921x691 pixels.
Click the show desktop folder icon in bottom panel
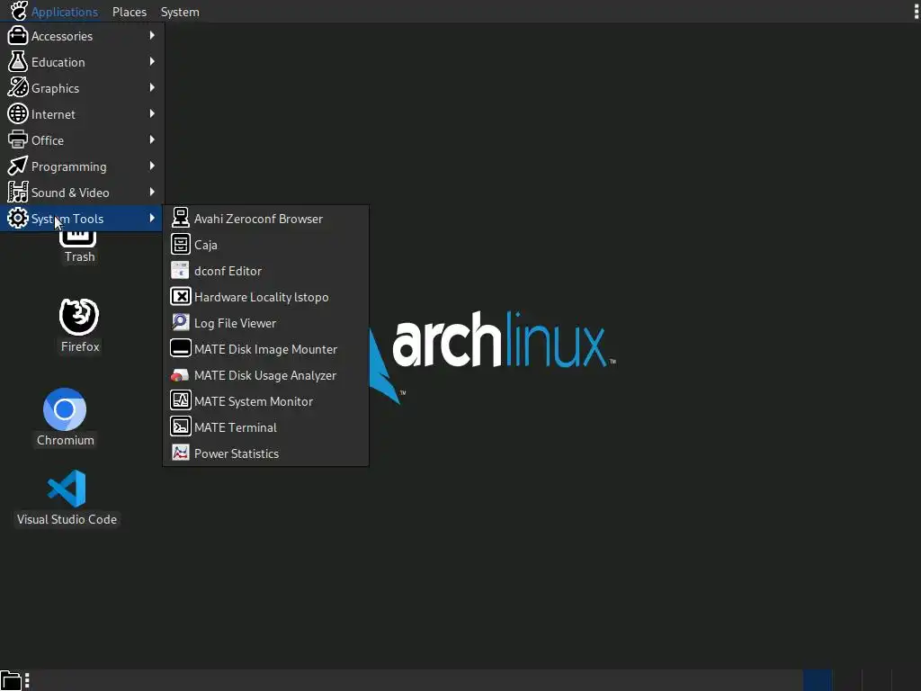[11, 680]
